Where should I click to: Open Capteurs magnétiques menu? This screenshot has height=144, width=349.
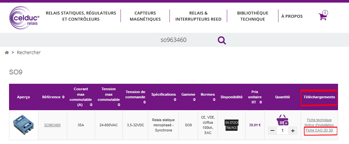point(145,16)
